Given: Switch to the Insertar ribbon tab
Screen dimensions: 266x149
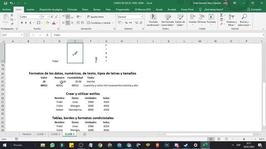Looking at the screenshot, I should (30, 10).
